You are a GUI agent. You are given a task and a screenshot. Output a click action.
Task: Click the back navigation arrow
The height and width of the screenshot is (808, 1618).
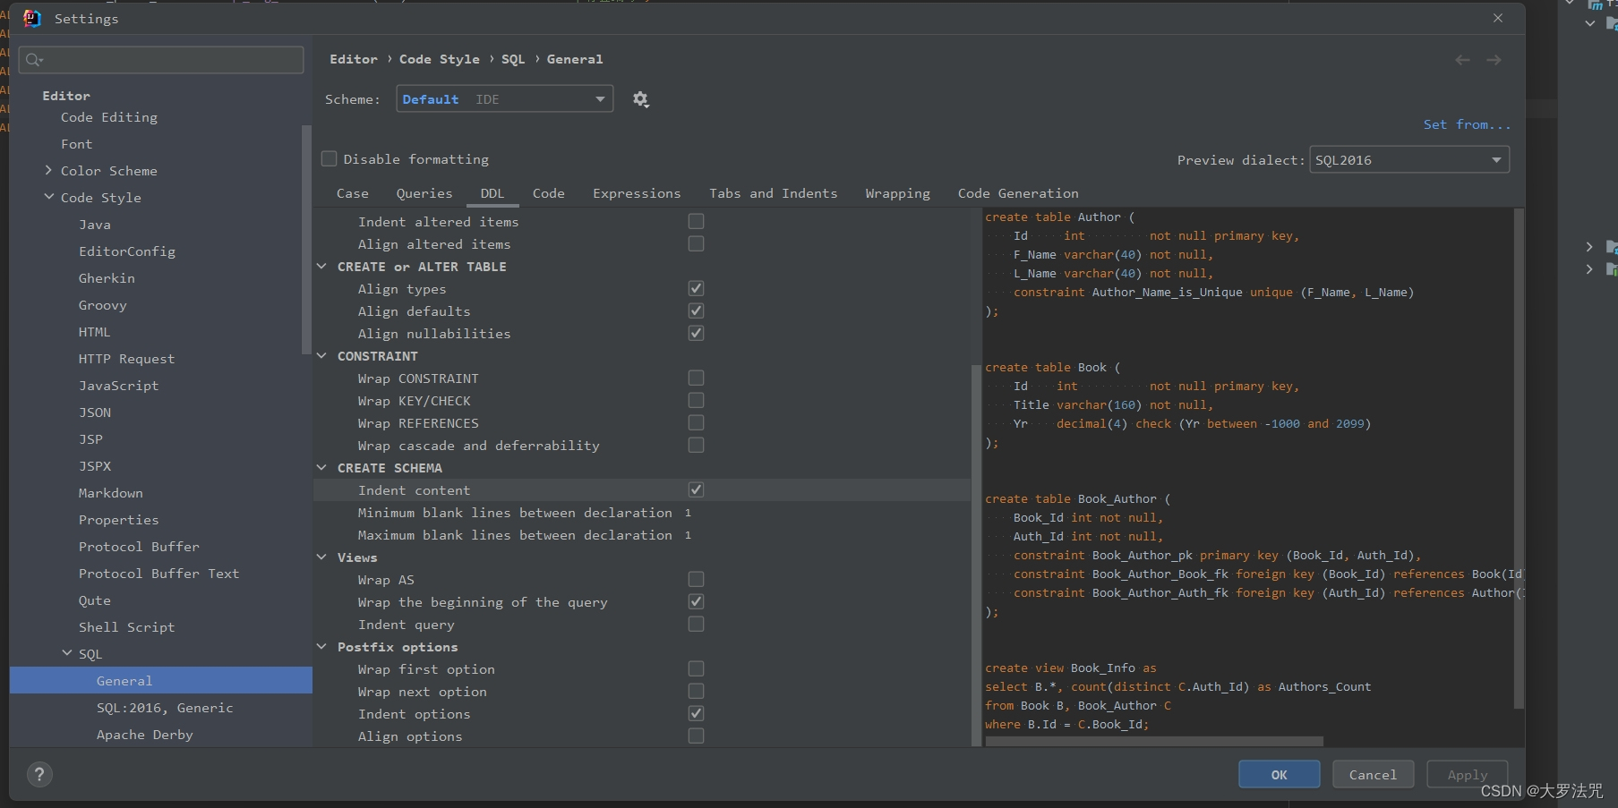click(1462, 60)
